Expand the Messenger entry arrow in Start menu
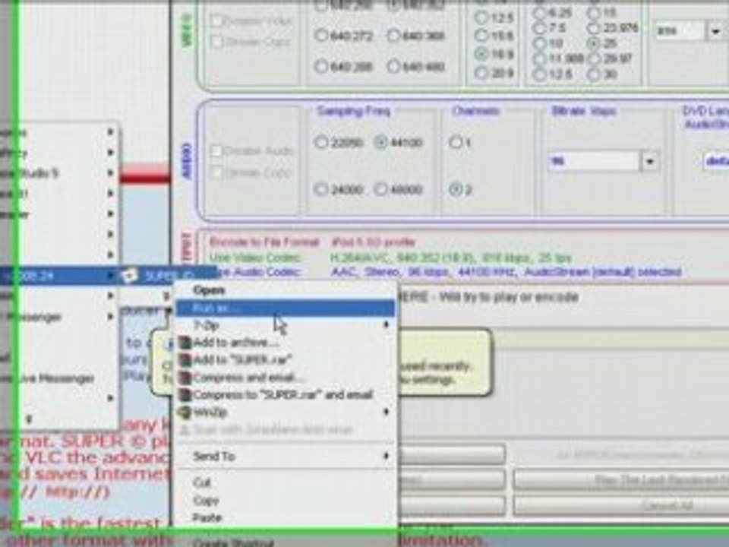The width and height of the screenshot is (729, 547). coord(111,317)
